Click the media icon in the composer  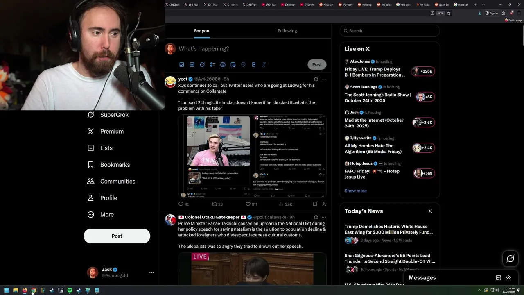click(182, 64)
